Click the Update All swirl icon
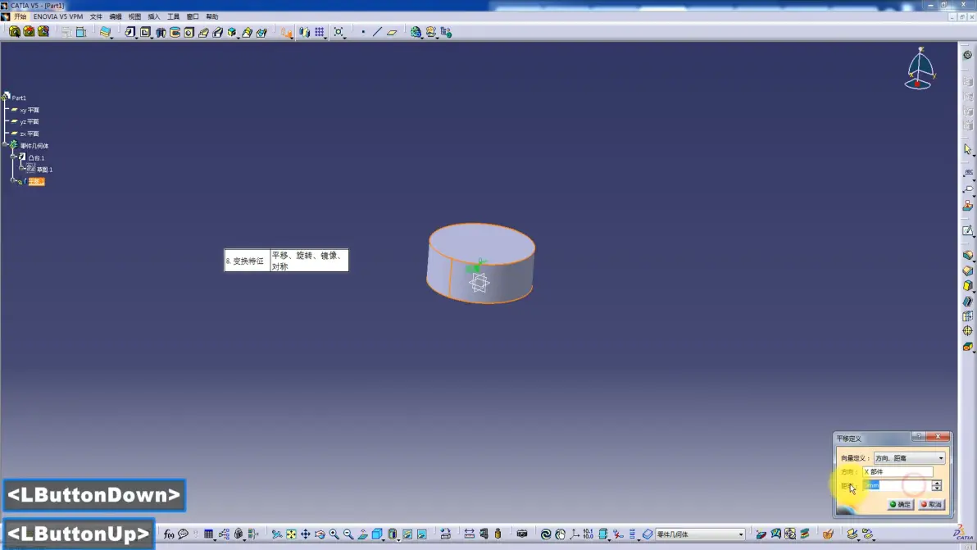Viewport: 977px width, 550px height. 546,534
